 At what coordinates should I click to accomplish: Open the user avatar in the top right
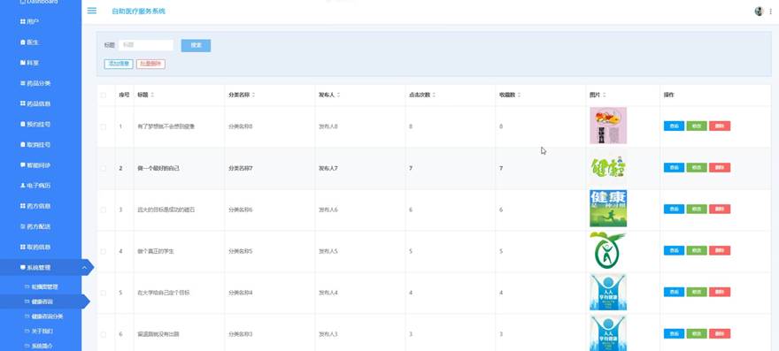point(759,11)
